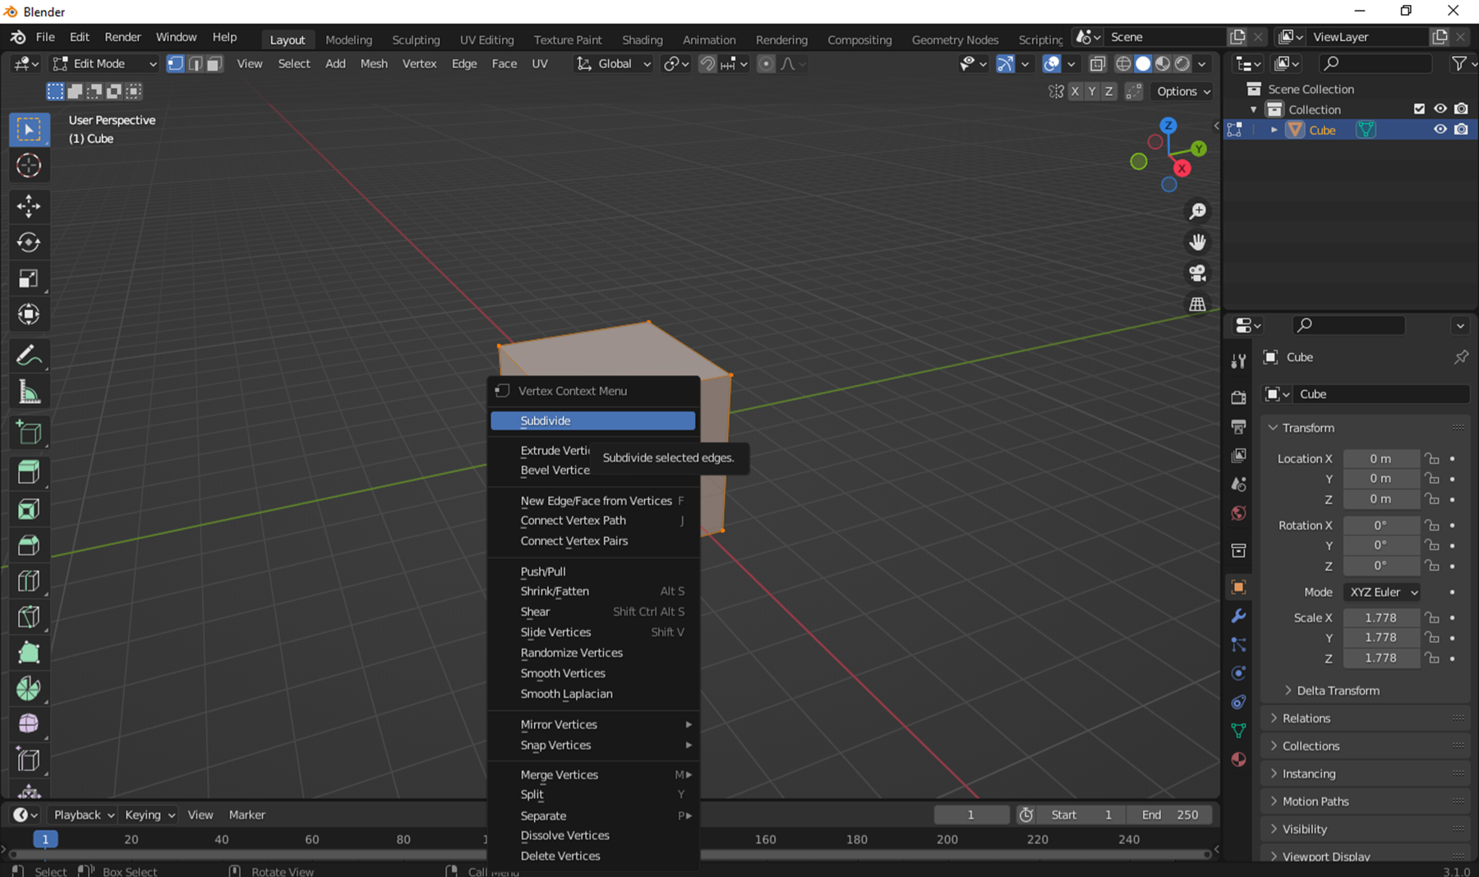Click the pan view hand icon
The height and width of the screenshot is (877, 1479).
[x=1198, y=242]
